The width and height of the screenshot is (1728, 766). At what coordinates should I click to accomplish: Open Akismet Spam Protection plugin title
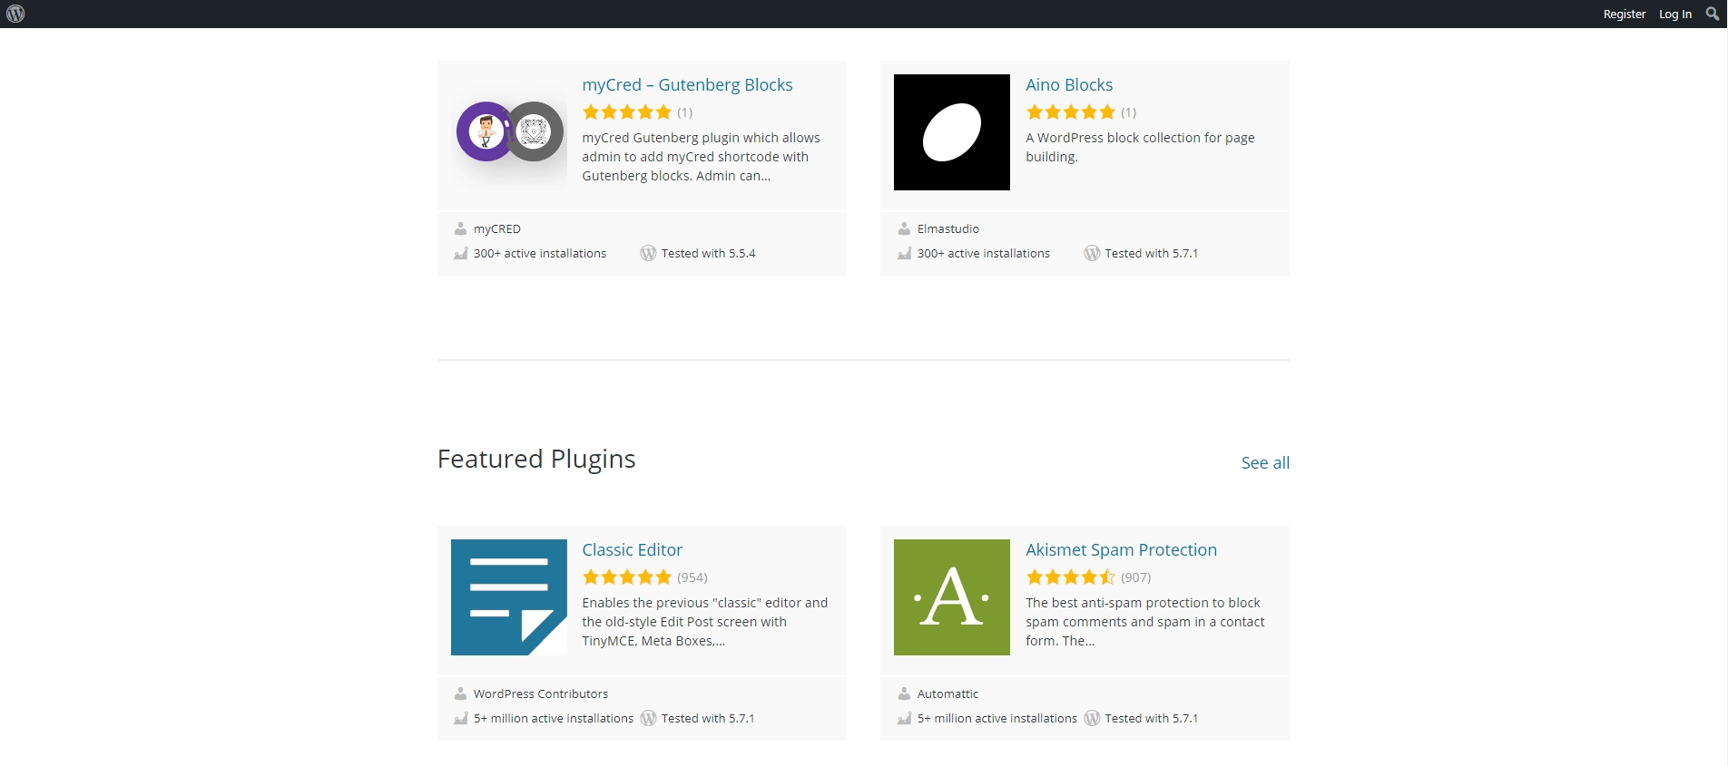coord(1121,549)
